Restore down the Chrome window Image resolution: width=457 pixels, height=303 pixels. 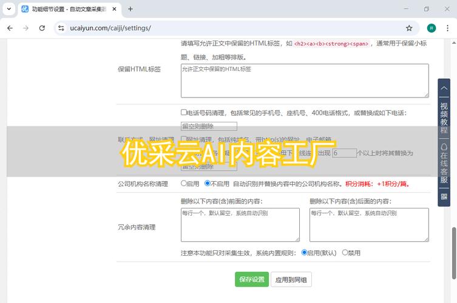tap(427, 9)
